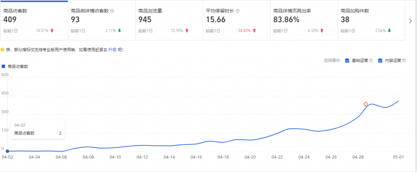Select the 商品浏览量 metric card

point(169,20)
